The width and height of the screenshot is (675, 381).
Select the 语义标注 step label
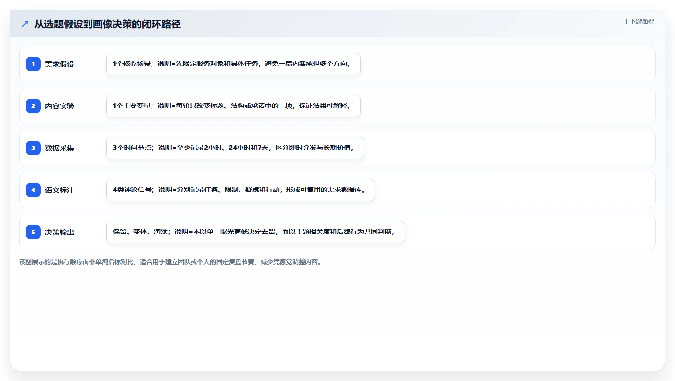(x=60, y=190)
